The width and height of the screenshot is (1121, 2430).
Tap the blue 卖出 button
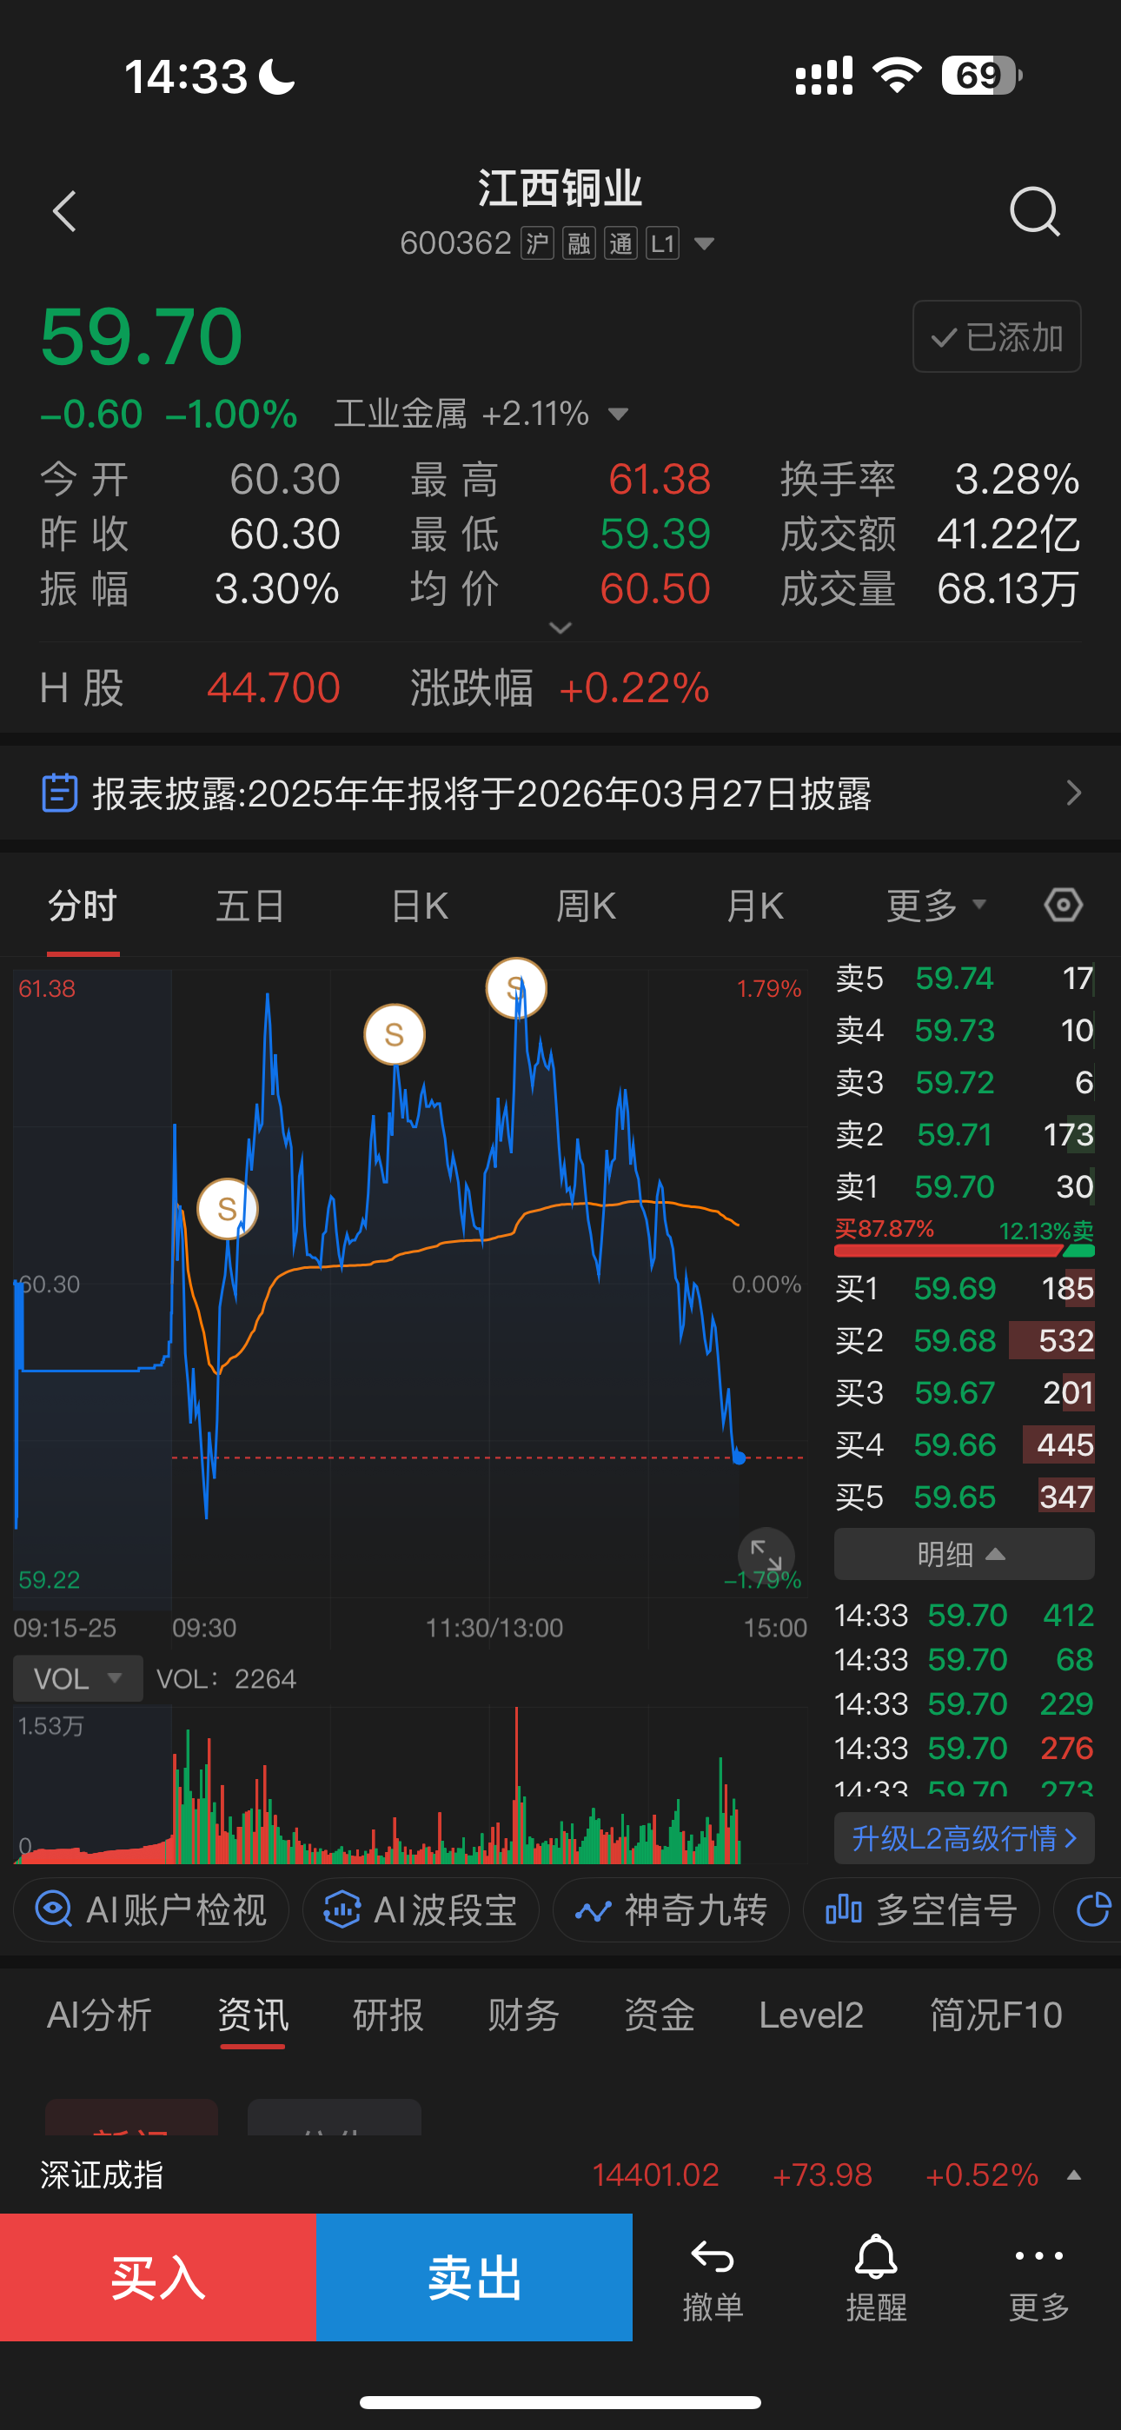[x=474, y=2277]
